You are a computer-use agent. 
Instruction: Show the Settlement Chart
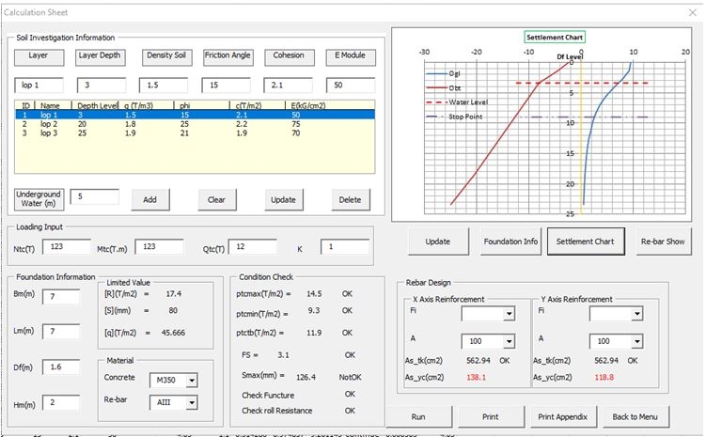[x=586, y=242]
